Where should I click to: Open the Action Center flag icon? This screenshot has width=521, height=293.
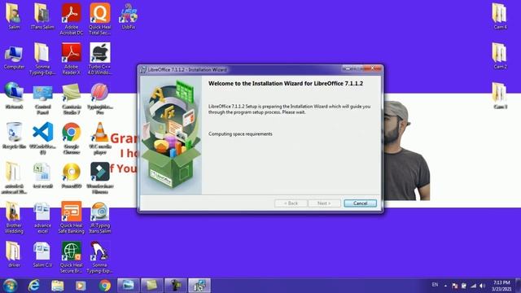pos(454,286)
